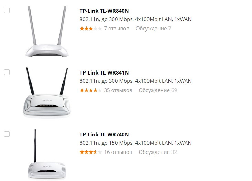View the 16 отзывов reviews link

[x=118, y=152]
